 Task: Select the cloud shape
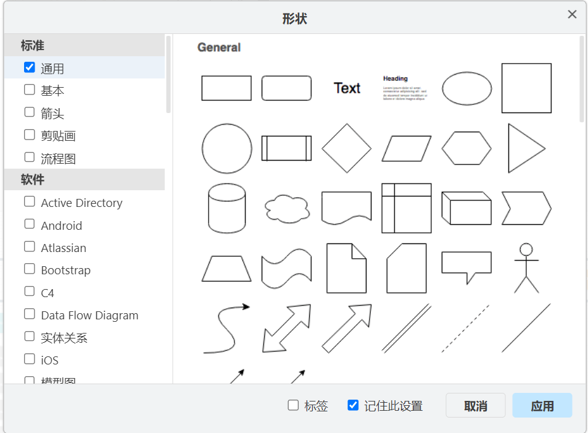(x=286, y=210)
